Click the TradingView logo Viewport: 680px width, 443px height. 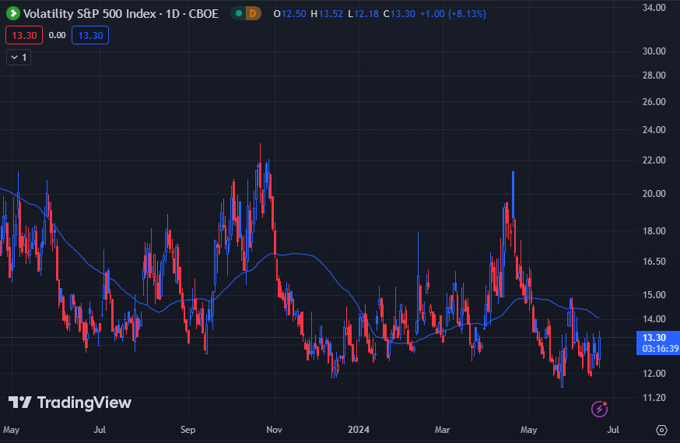[70, 403]
